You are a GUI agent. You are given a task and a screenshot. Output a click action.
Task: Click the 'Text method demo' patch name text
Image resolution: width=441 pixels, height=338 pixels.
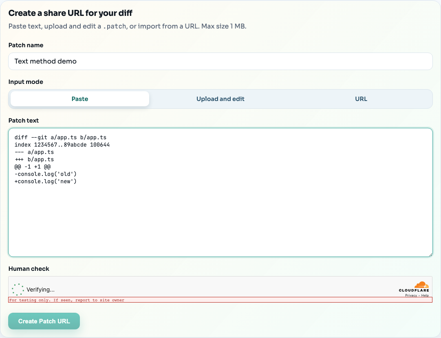46,61
